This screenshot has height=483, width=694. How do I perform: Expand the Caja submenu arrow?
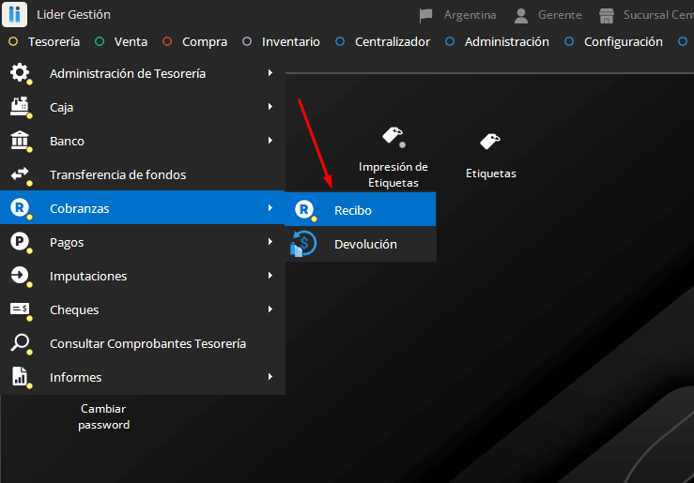click(270, 107)
